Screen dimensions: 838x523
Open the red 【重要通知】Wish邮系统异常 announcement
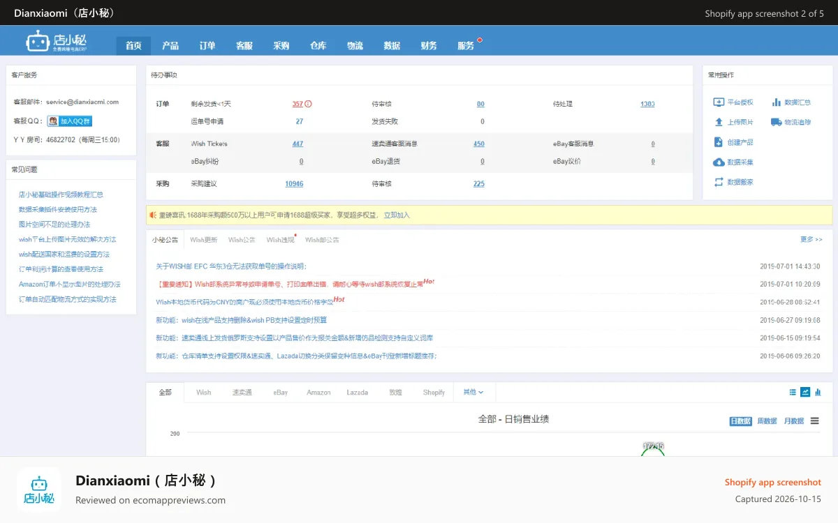(x=291, y=284)
